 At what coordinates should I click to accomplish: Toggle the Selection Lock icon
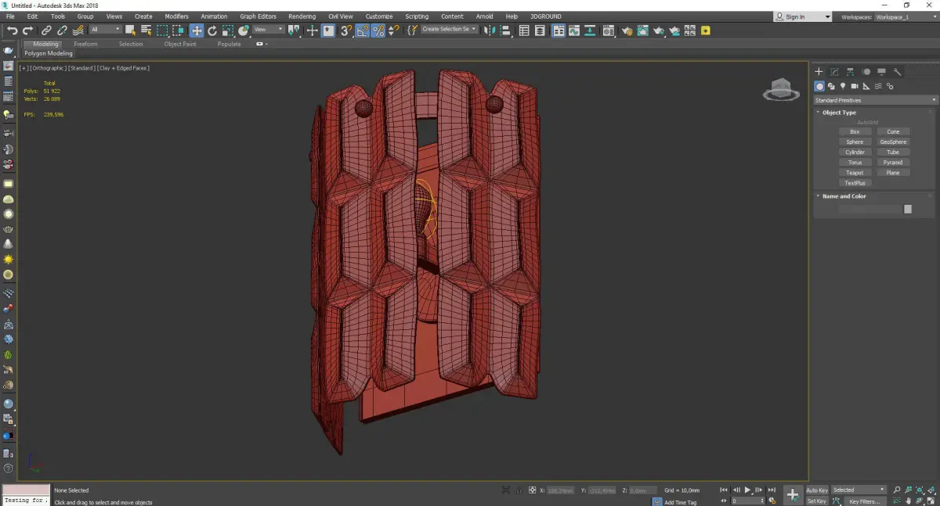pyautogui.click(x=518, y=490)
